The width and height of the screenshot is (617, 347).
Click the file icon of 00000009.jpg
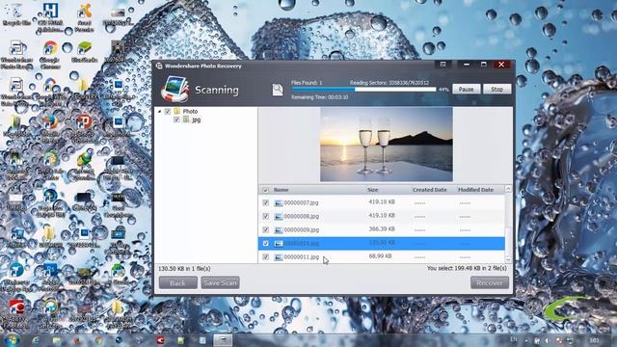[279, 229]
